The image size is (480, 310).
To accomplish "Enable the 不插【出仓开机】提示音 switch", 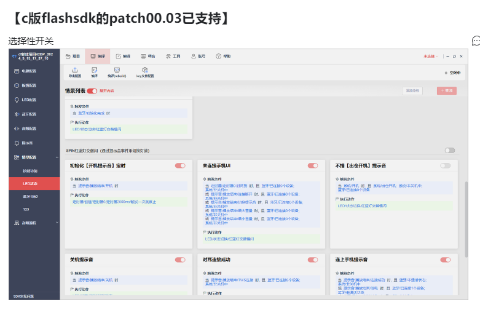I will click(446, 165).
